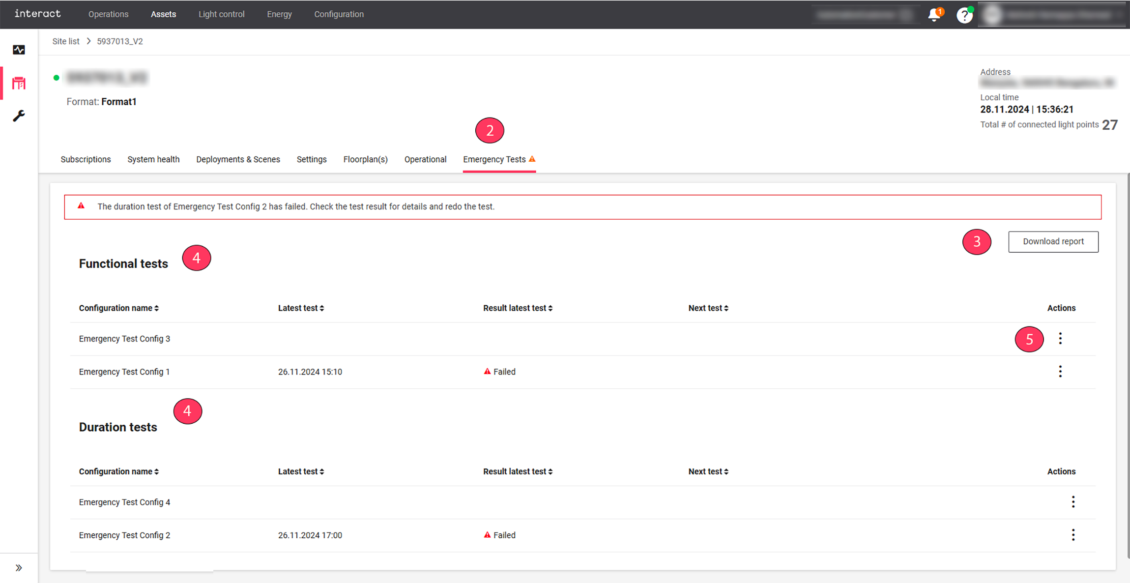Open actions menu for Emergency Test Config 3
Image resolution: width=1130 pixels, height=583 pixels.
tap(1060, 339)
